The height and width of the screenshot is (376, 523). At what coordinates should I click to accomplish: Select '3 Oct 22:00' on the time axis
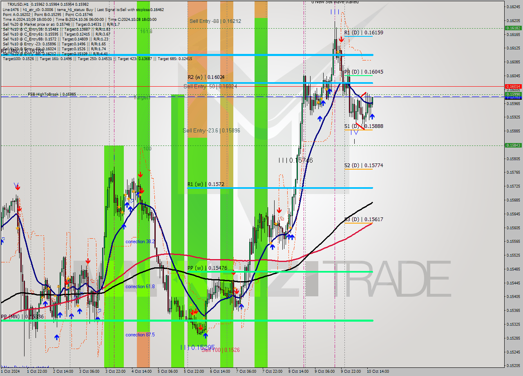115,372
